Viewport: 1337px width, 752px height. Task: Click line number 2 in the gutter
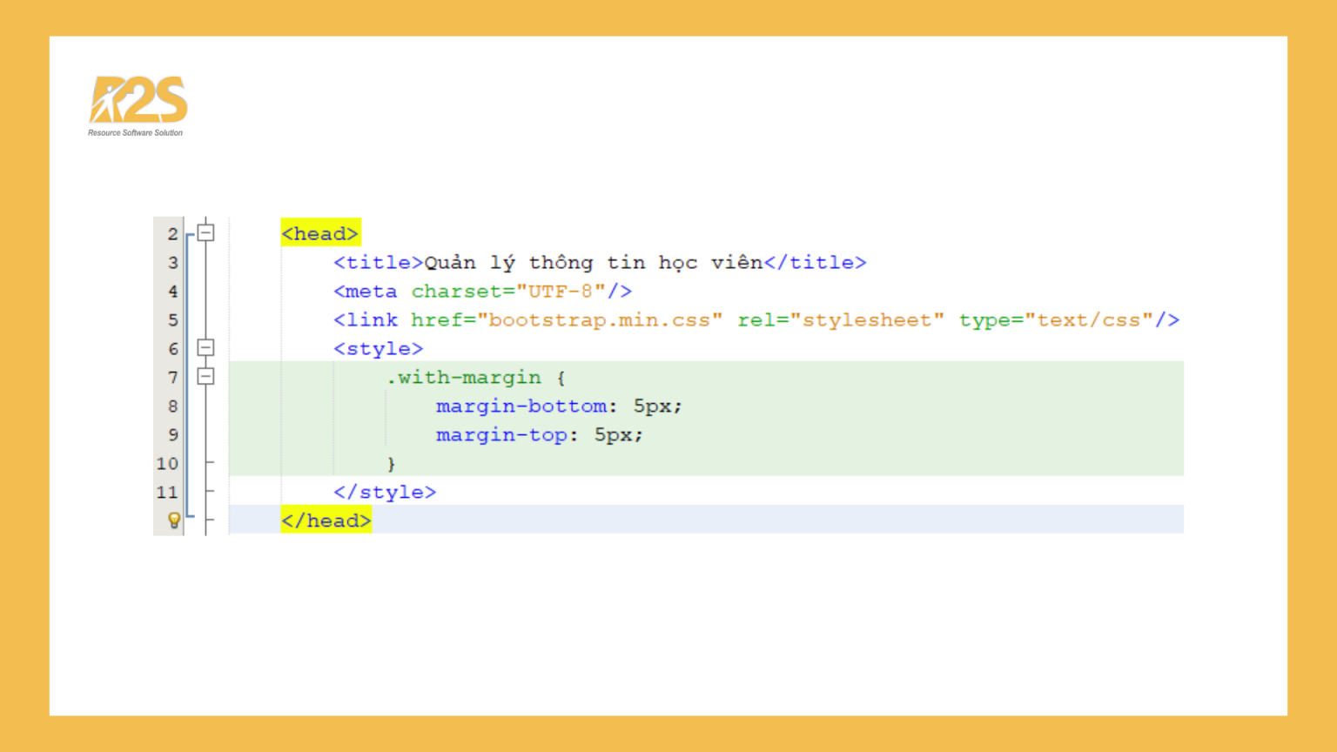click(x=171, y=233)
